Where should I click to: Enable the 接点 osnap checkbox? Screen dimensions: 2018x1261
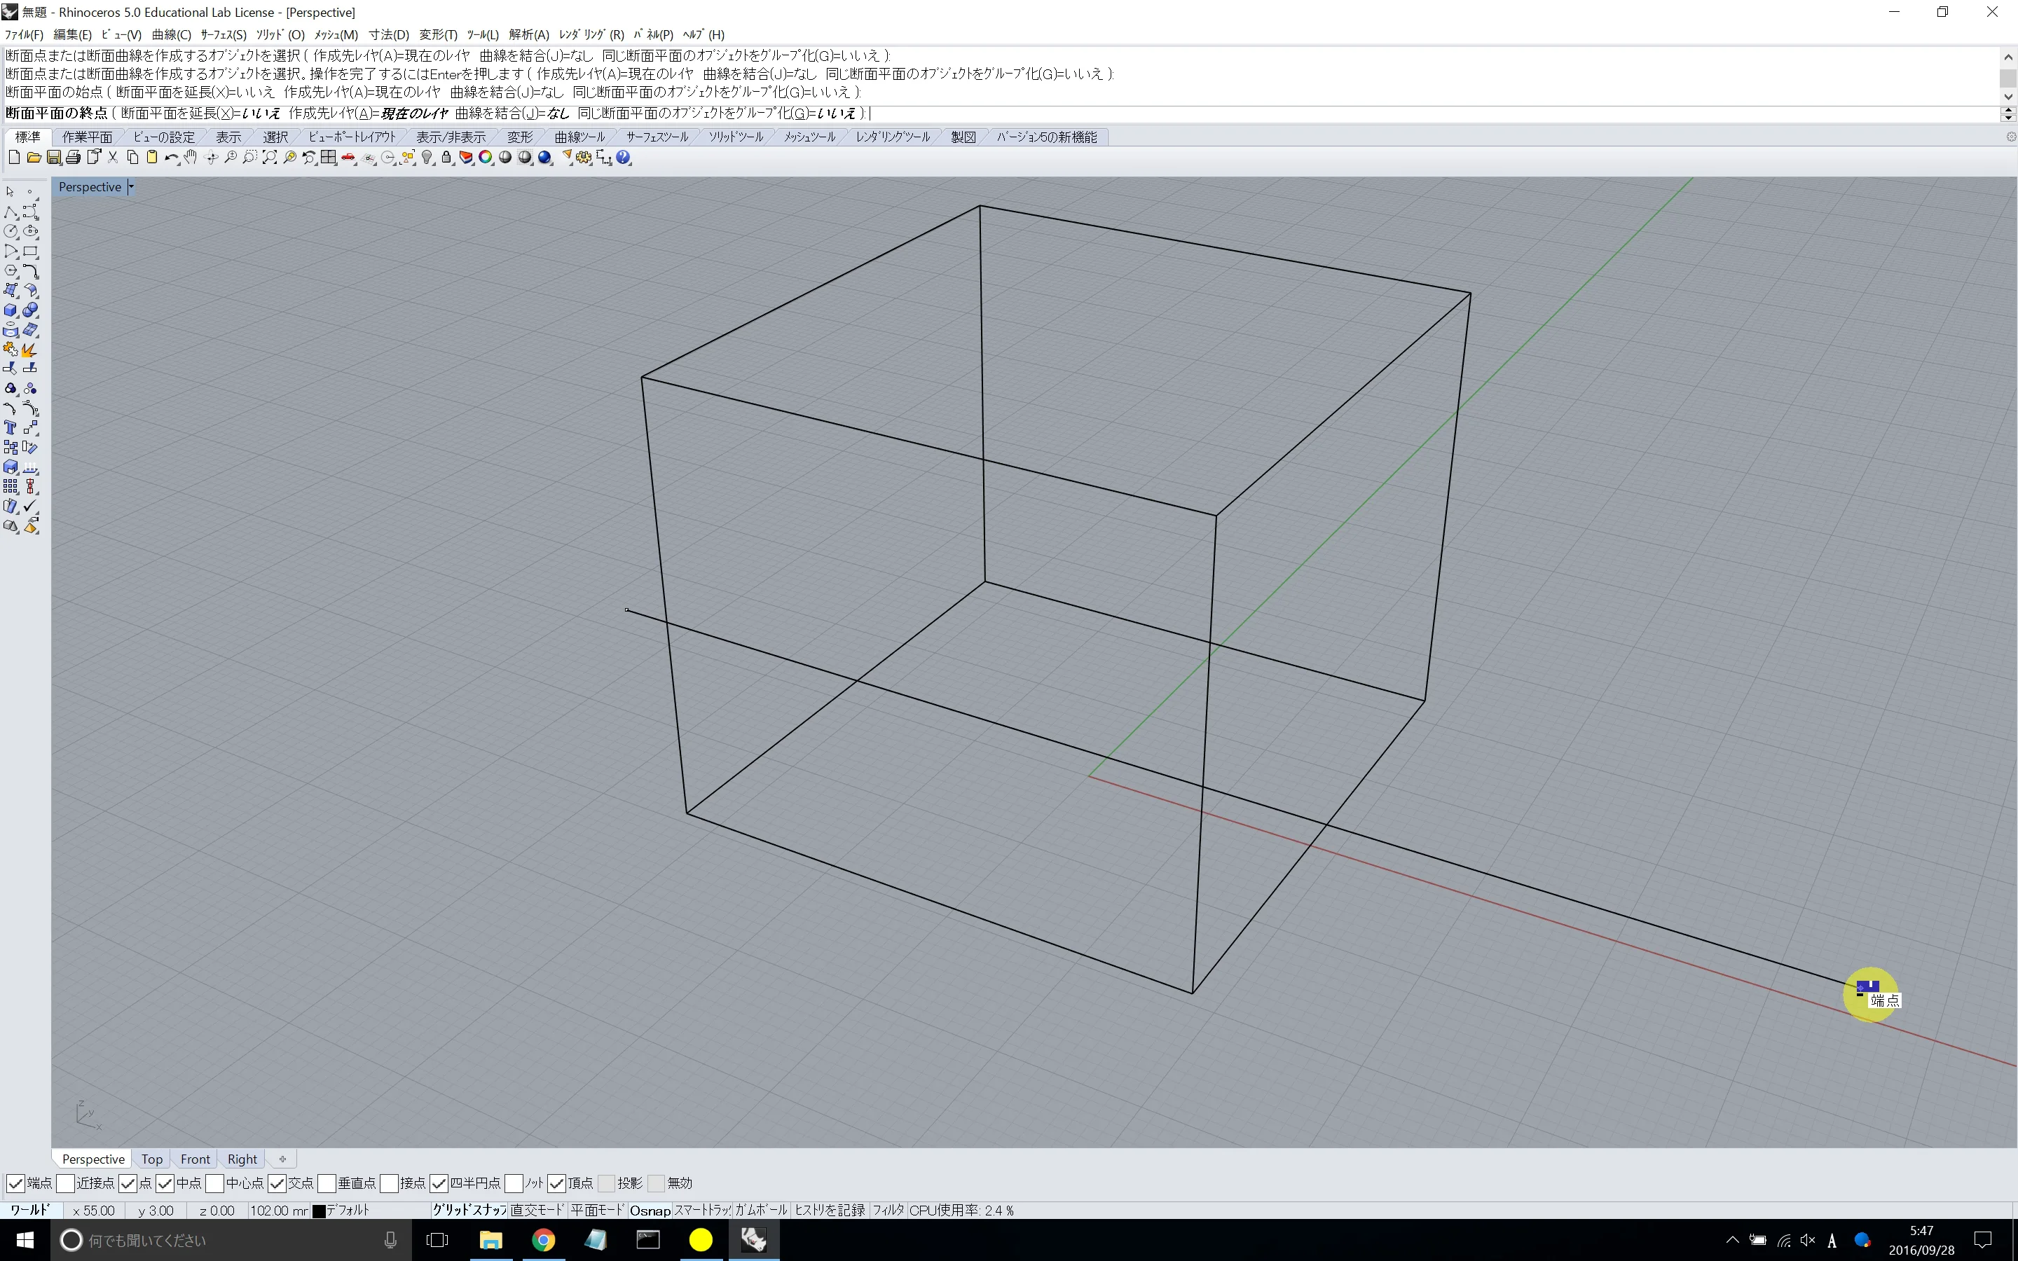click(389, 1183)
